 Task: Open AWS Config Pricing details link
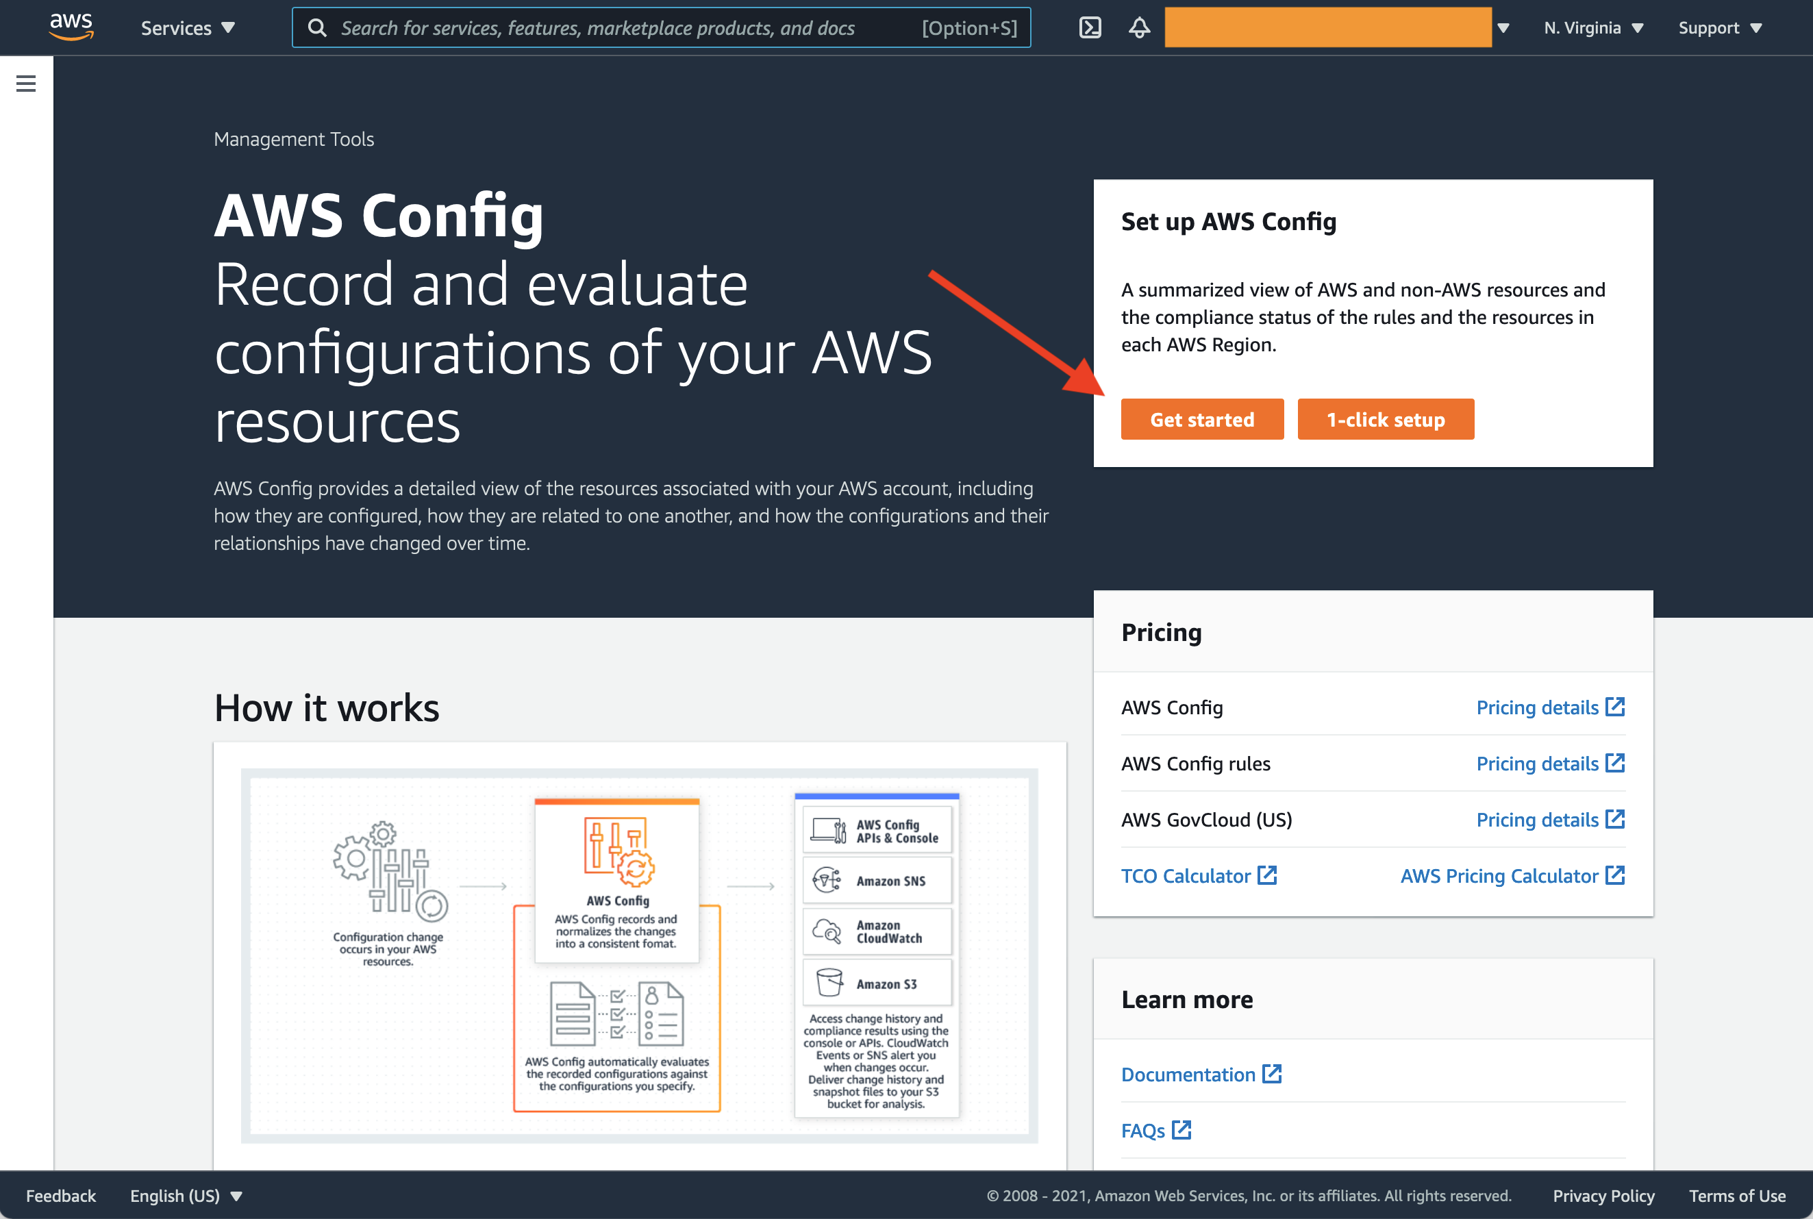click(1550, 707)
